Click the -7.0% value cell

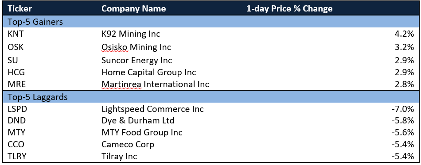tap(402, 109)
